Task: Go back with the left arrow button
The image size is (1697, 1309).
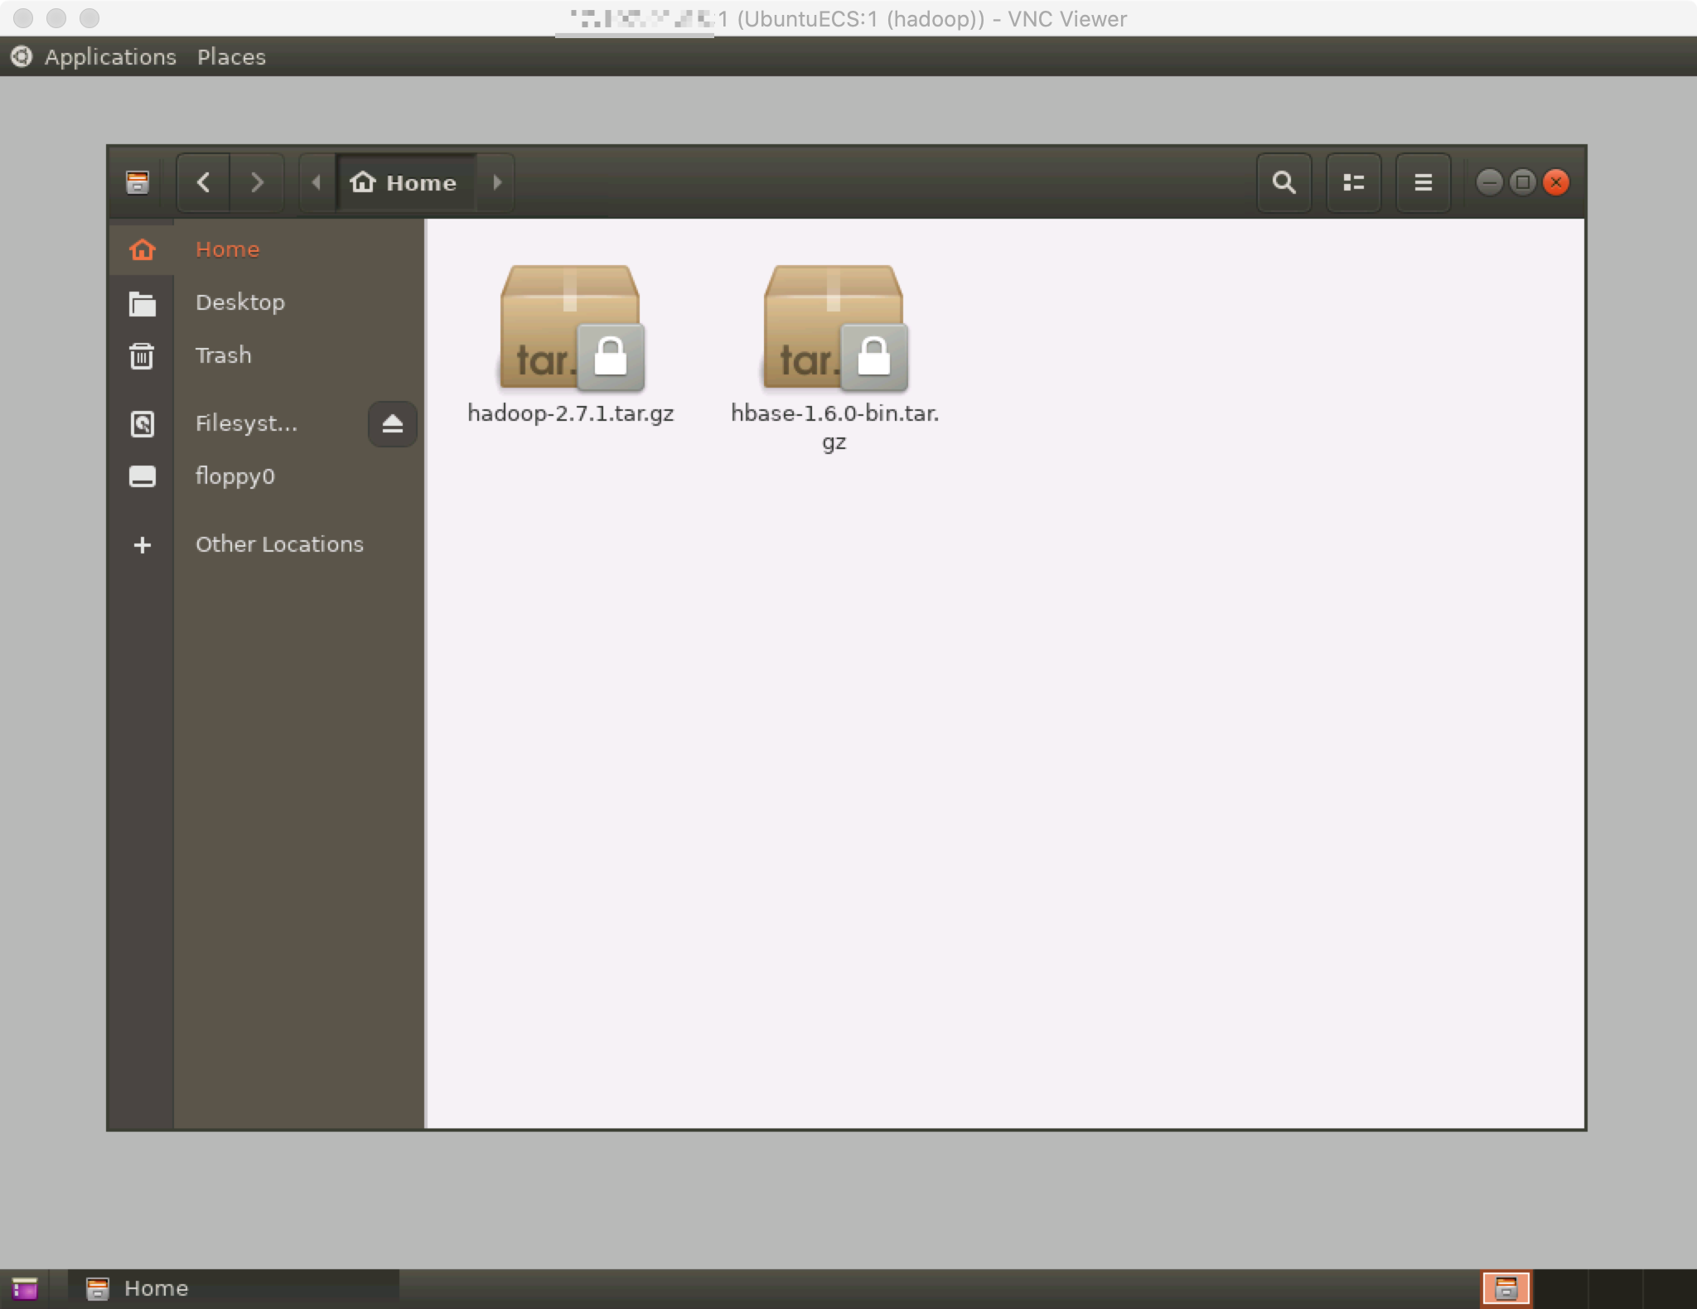Action: tap(204, 182)
